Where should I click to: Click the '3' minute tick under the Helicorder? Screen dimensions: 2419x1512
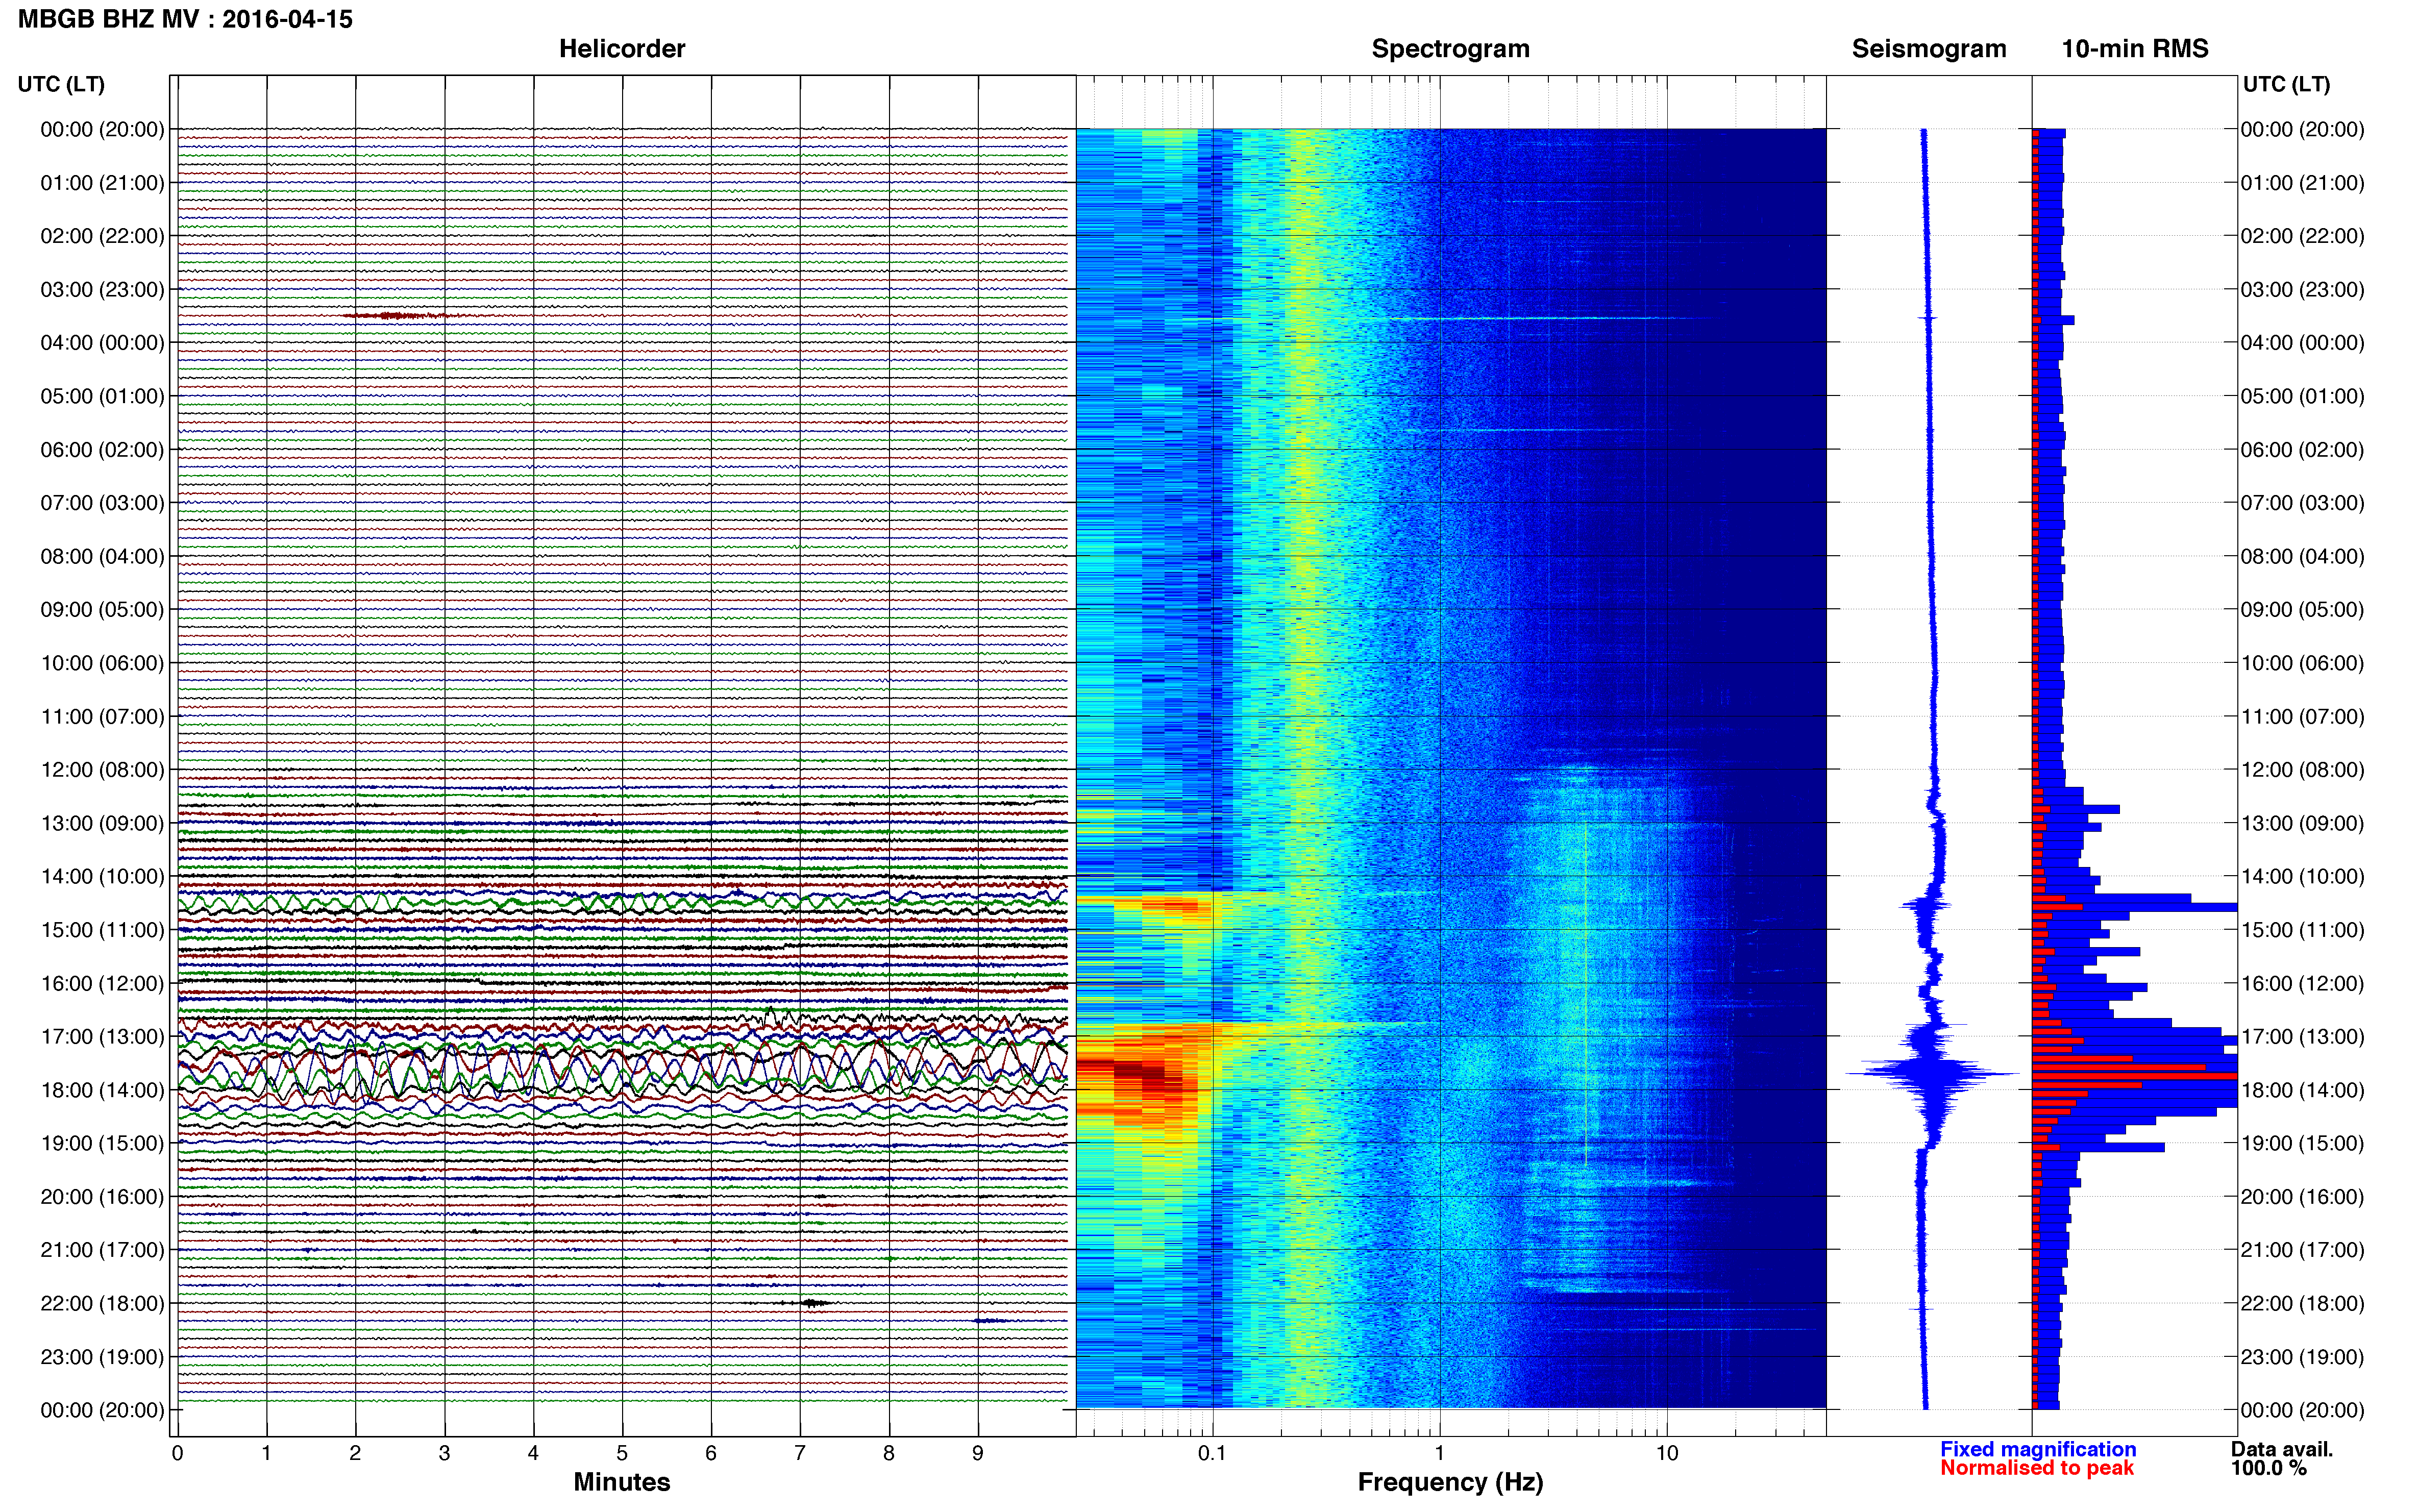click(444, 1453)
